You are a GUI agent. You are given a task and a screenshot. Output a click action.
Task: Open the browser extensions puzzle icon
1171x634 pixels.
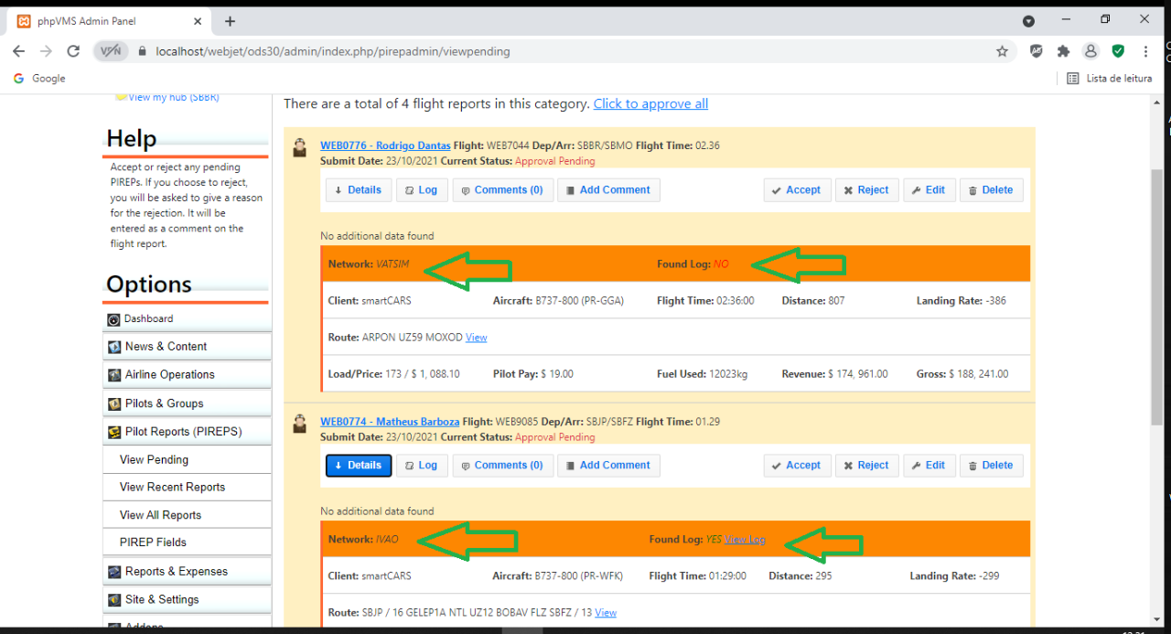[x=1063, y=51]
